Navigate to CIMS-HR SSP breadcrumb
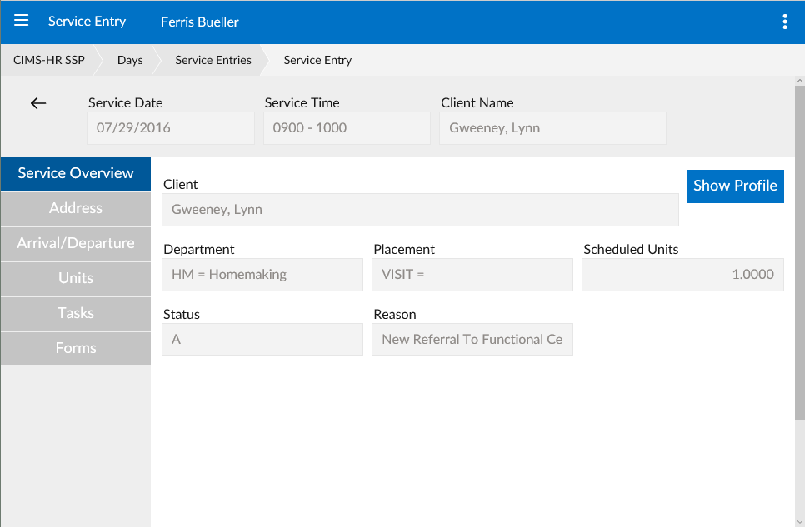805x527 pixels. (49, 60)
